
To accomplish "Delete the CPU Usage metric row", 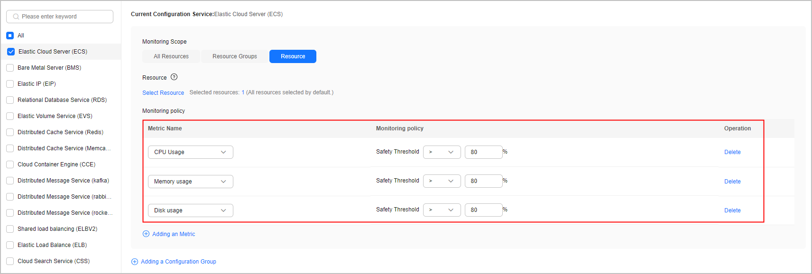I will [732, 152].
